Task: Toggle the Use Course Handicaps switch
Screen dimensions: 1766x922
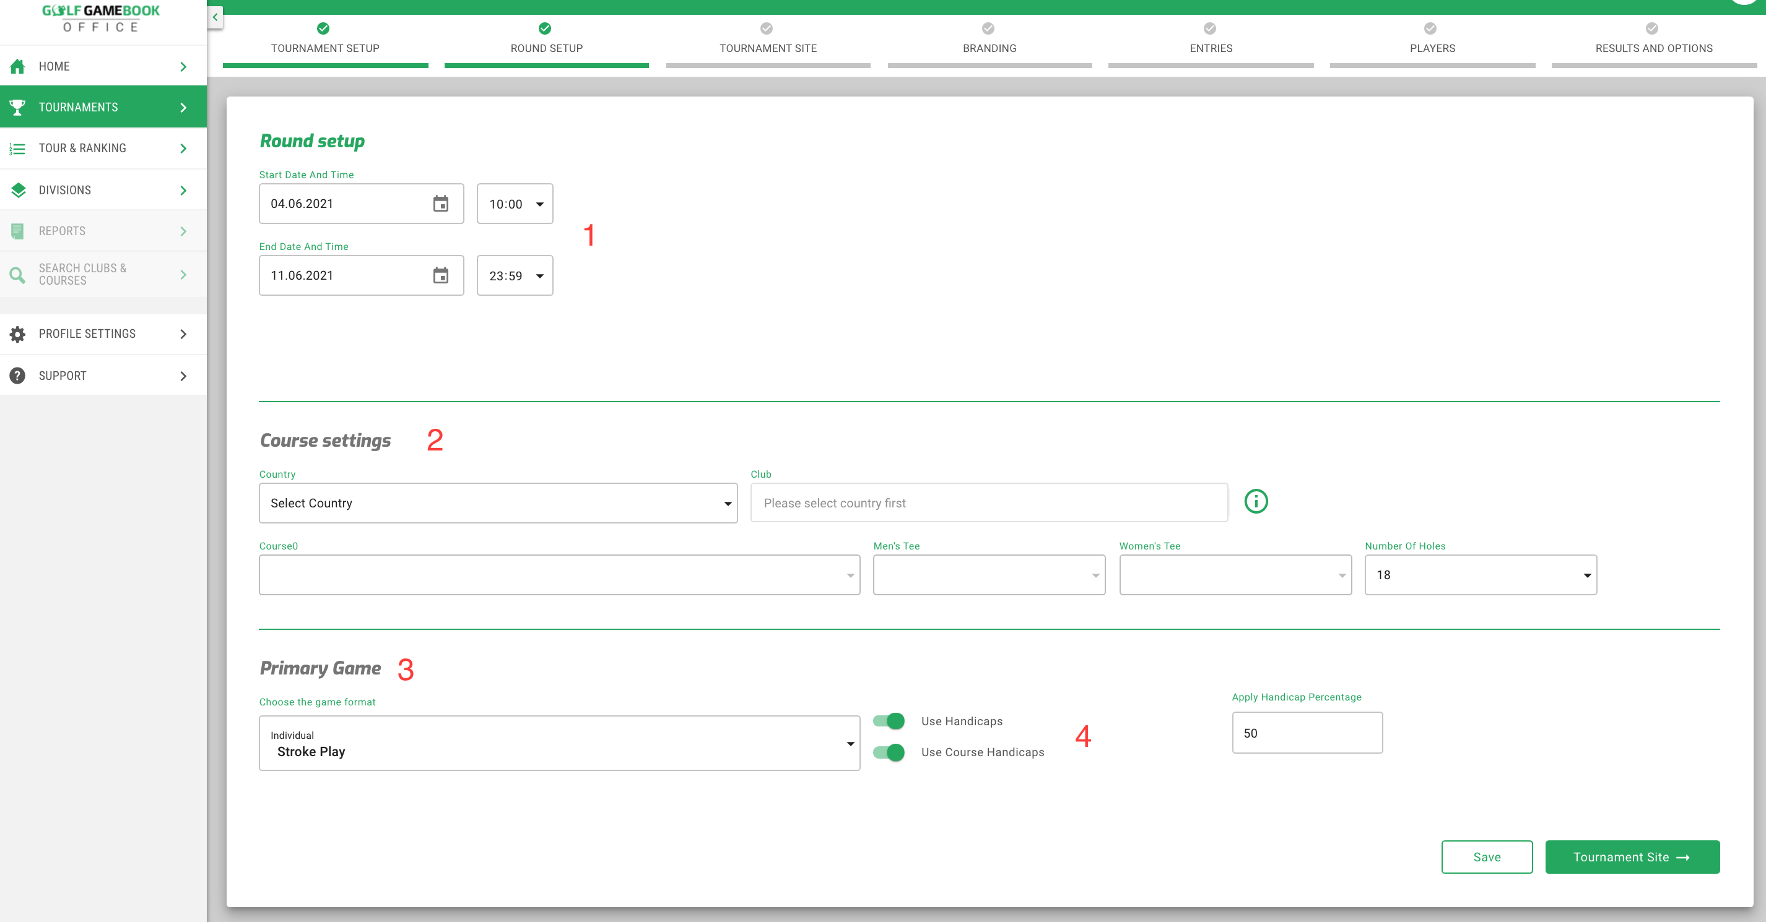Action: click(889, 752)
